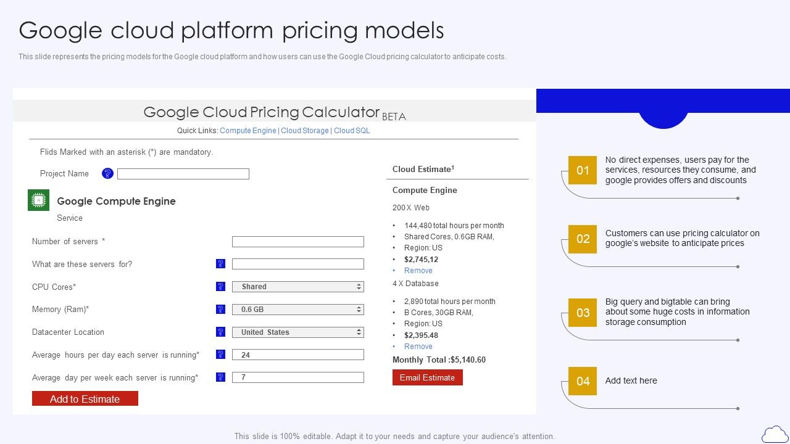Open the Datacenter United States dropdown

pos(298,332)
